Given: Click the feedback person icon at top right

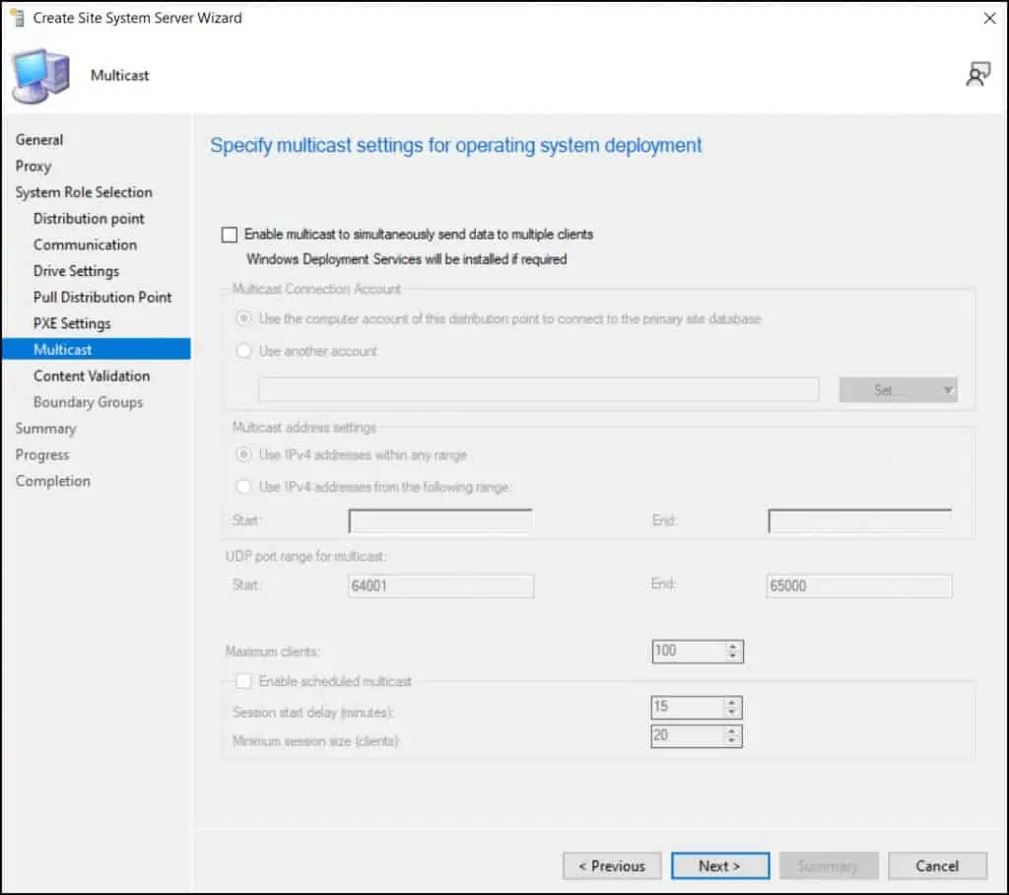Looking at the screenshot, I should (x=977, y=75).
